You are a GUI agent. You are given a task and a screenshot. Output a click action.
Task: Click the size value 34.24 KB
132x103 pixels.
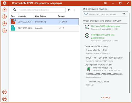[x=63, y=22]
